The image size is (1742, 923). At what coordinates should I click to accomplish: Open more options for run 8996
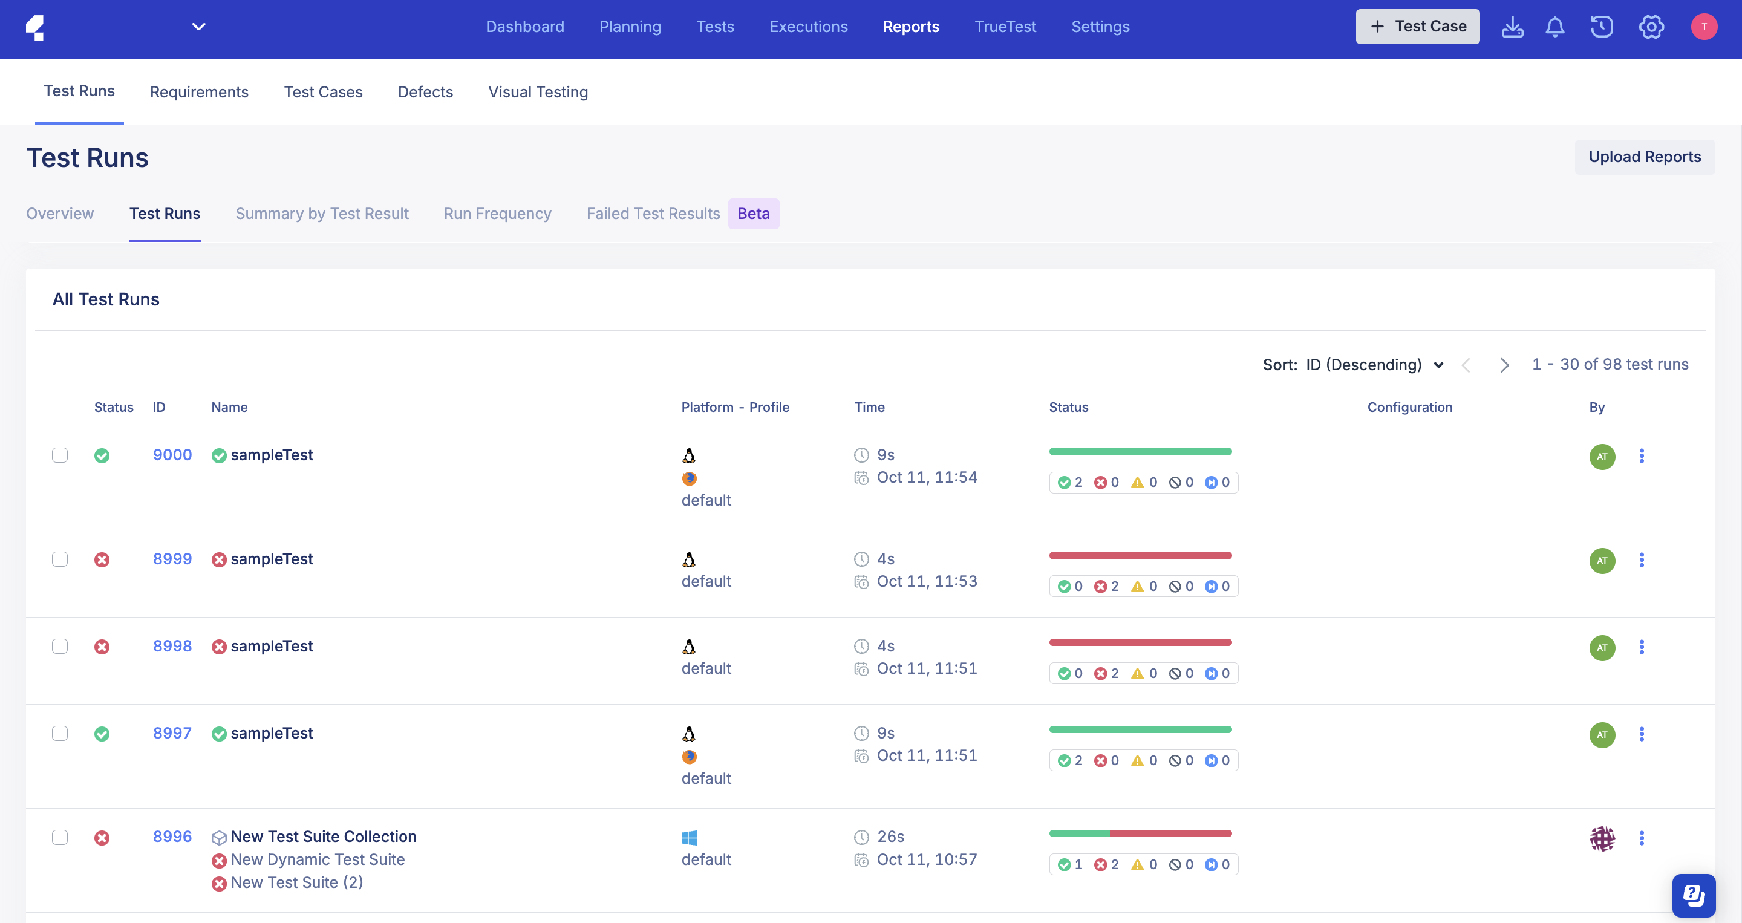pyautogui.click(x=1641, y=838)
